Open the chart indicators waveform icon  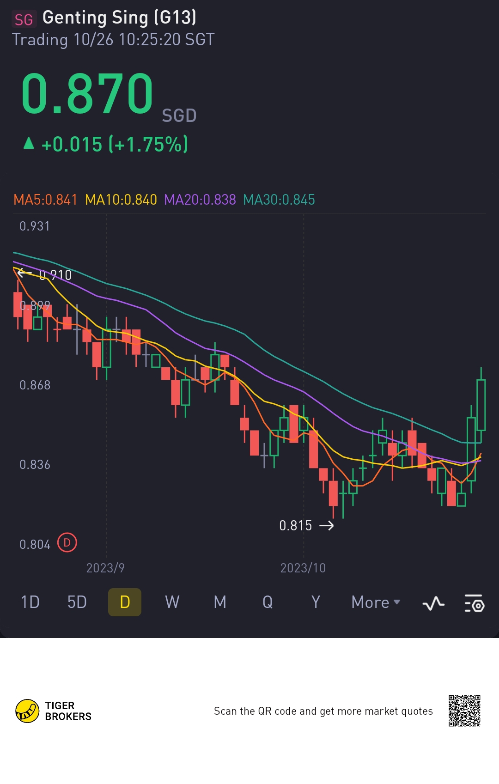(433, 603)
